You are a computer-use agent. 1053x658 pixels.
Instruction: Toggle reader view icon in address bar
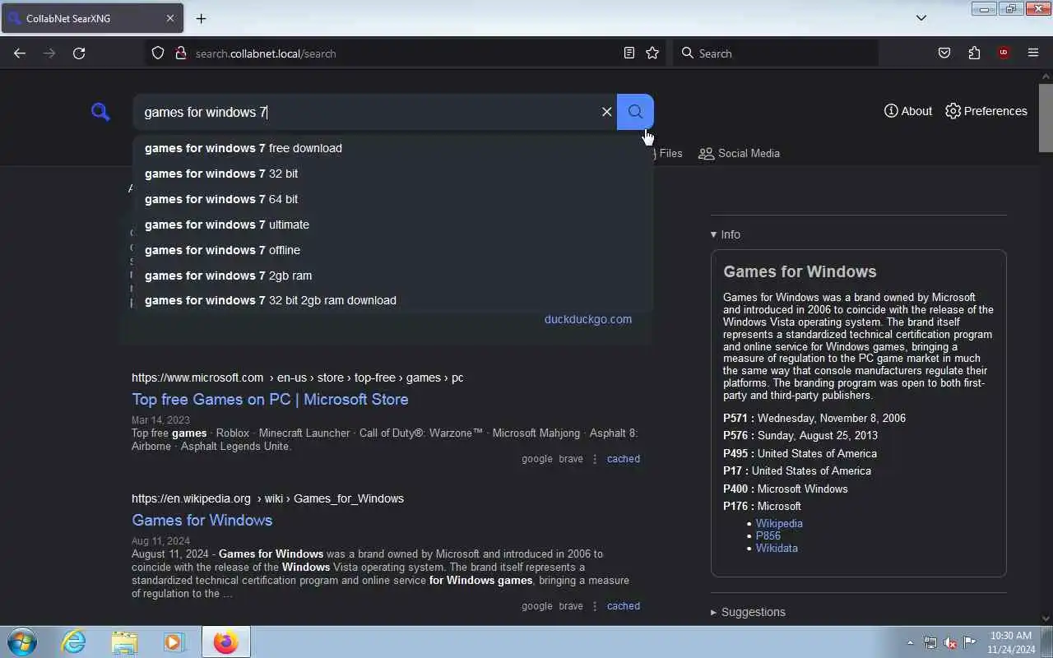[629, 53]
